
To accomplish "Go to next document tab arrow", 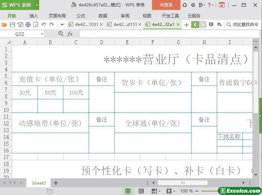I will (x=203, y=25).
